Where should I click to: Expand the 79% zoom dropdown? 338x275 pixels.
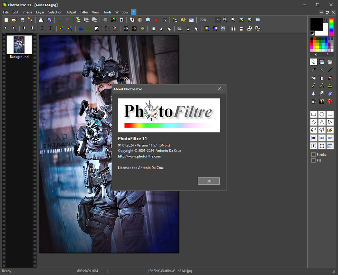coord(218,20)
